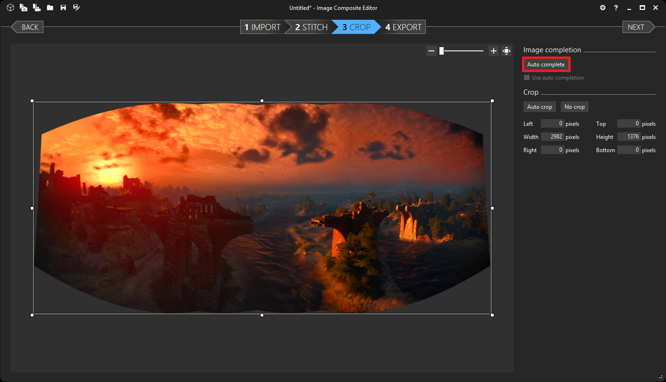This screenshot has width=666, height=382.
Task: Focus the Left pixels field
Action: point(552,124)
